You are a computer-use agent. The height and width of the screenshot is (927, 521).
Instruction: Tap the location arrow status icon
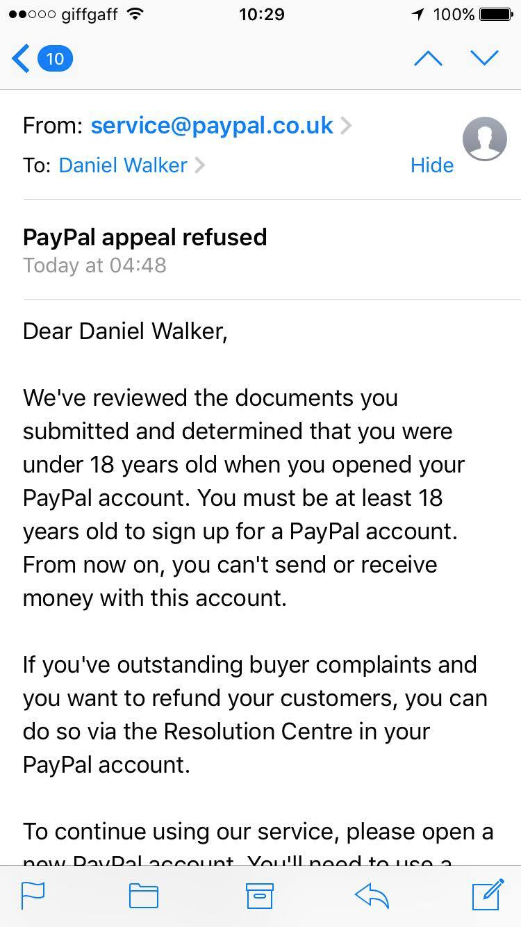(417, 14)
